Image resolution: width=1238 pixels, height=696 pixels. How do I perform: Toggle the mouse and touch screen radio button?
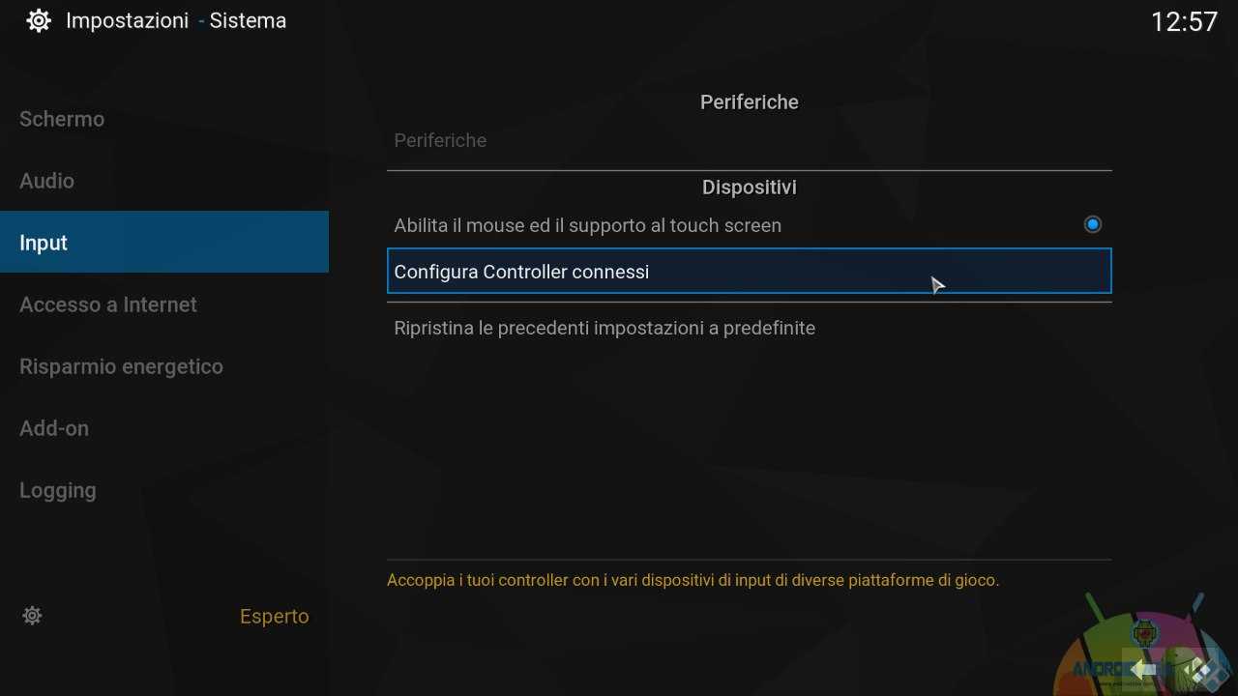(1093, 224)
